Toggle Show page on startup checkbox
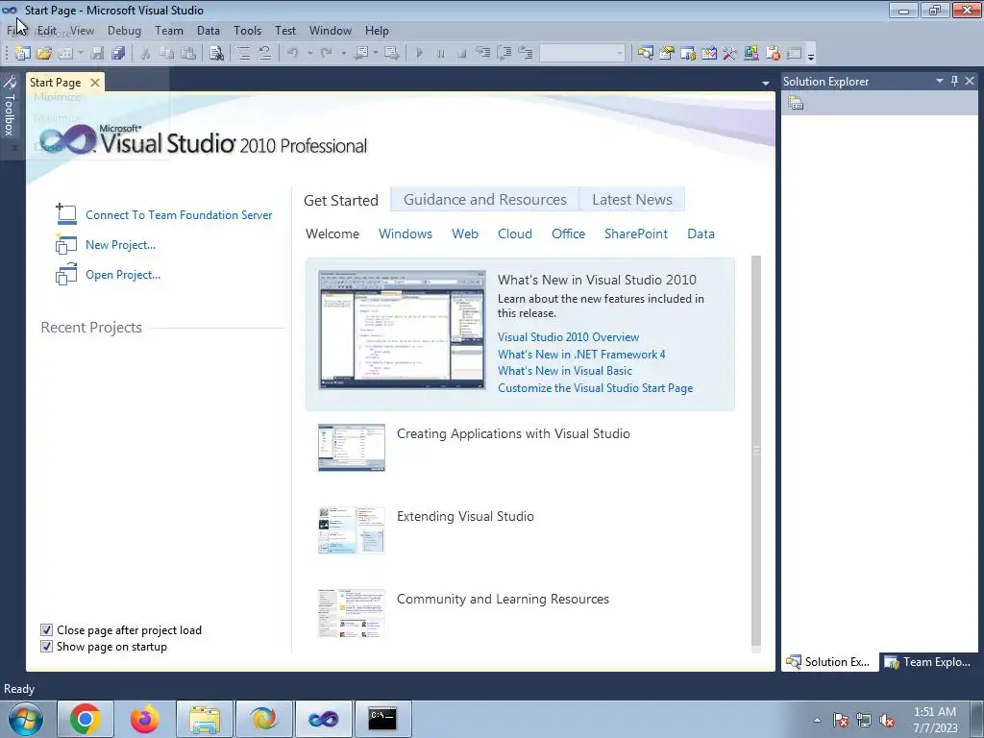Image resolution: width=984 pixels, height=738 pixels. [46, 646]
